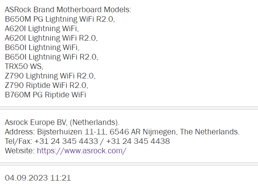Select the B650I Lightning WiFi line without R2.0
Viewport: 258px width, 188px height.
42,47
